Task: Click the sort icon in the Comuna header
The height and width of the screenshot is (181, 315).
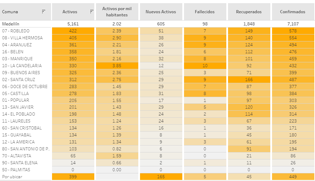Action: coord(44,11)
